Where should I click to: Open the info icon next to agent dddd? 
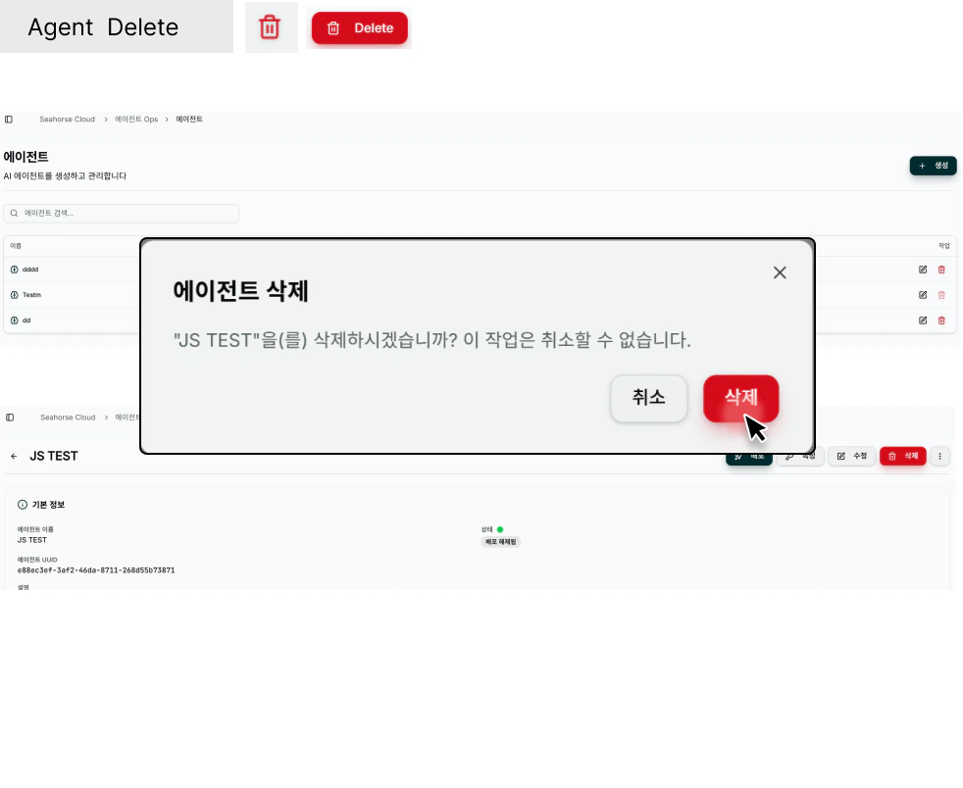coord(14,269)
